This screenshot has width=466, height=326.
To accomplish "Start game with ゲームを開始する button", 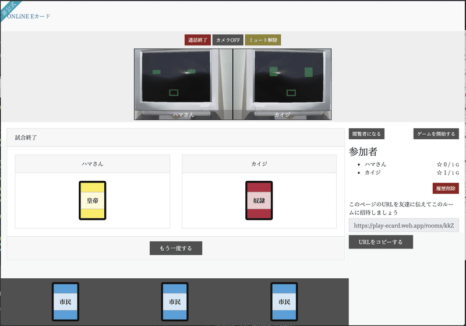I will click(436, 134).
